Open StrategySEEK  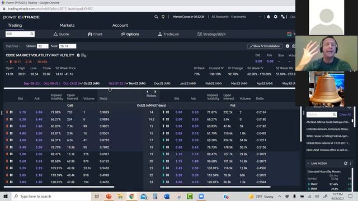(211, 34)
